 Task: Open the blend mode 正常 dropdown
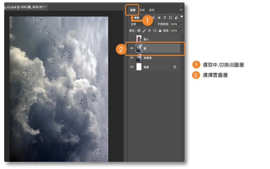(143, 25)
